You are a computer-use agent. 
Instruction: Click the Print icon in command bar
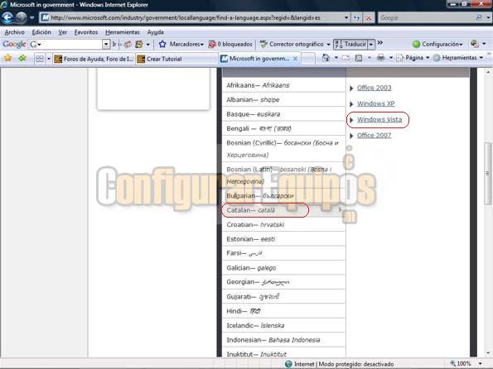[x=381, y=58]
